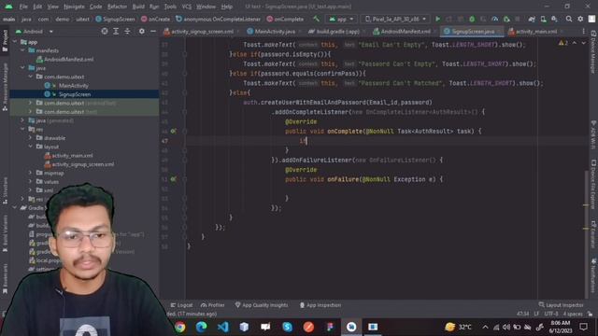The width and height of the screenshot is (598, 336).
Task: Open App Inspection tool window
Action: pyautogui.click(x=320, y=305)
